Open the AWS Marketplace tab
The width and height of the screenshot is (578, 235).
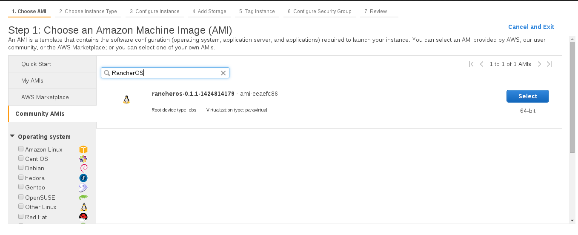[x=45, y=97]
